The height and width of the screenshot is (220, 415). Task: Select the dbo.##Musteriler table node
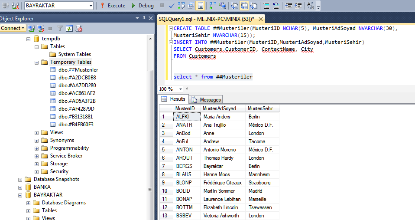[78, 70]
